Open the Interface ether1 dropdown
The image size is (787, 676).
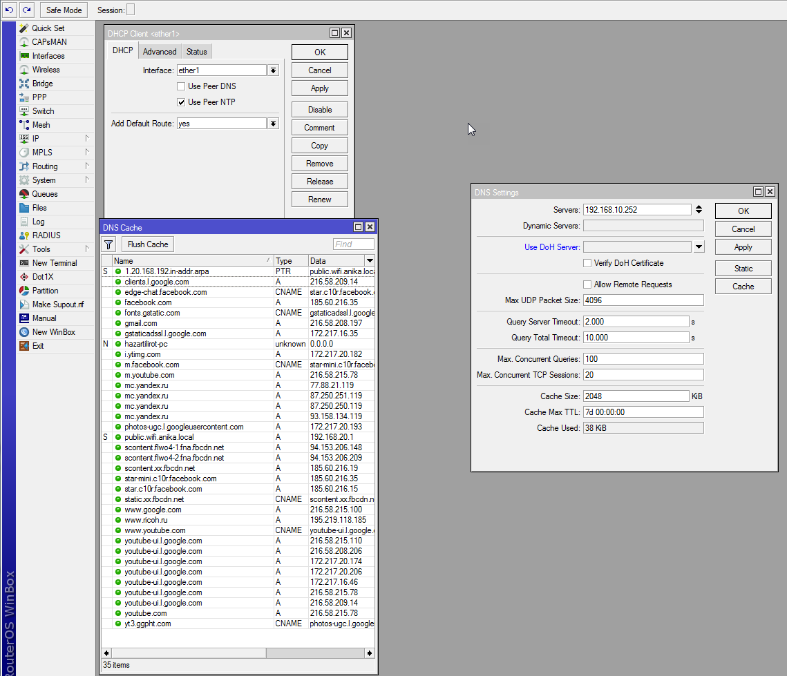[274, 70]
